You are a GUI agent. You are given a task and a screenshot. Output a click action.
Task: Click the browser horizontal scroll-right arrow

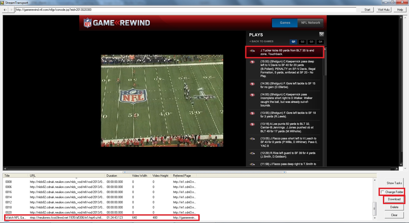point(397,169)
